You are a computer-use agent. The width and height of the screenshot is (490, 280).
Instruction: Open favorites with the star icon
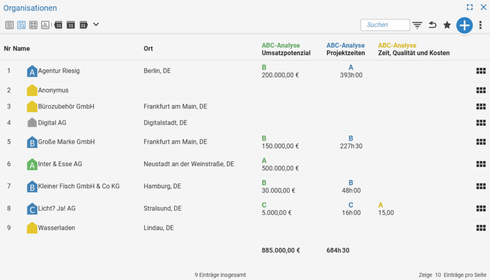click(x=447, y=25)
